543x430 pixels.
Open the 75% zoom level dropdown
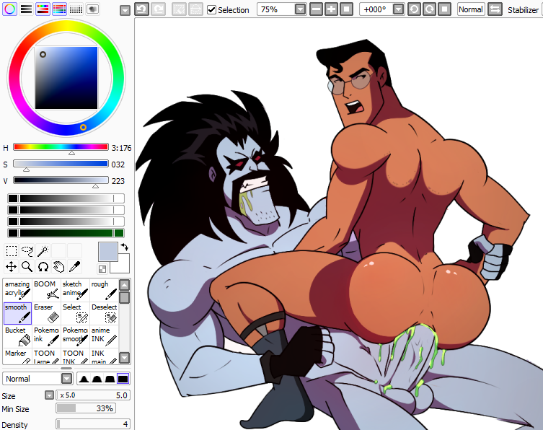pyautogui.click(x=300, y=9)
